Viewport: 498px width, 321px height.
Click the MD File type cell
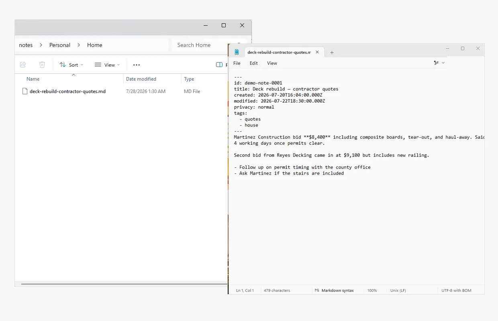tap(192, 91)
